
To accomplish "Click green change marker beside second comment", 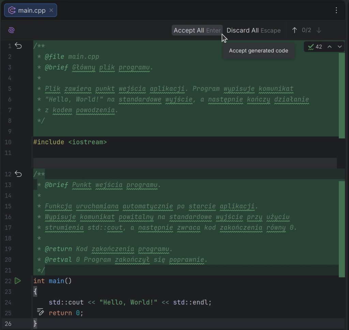I will tap(342, 229).
